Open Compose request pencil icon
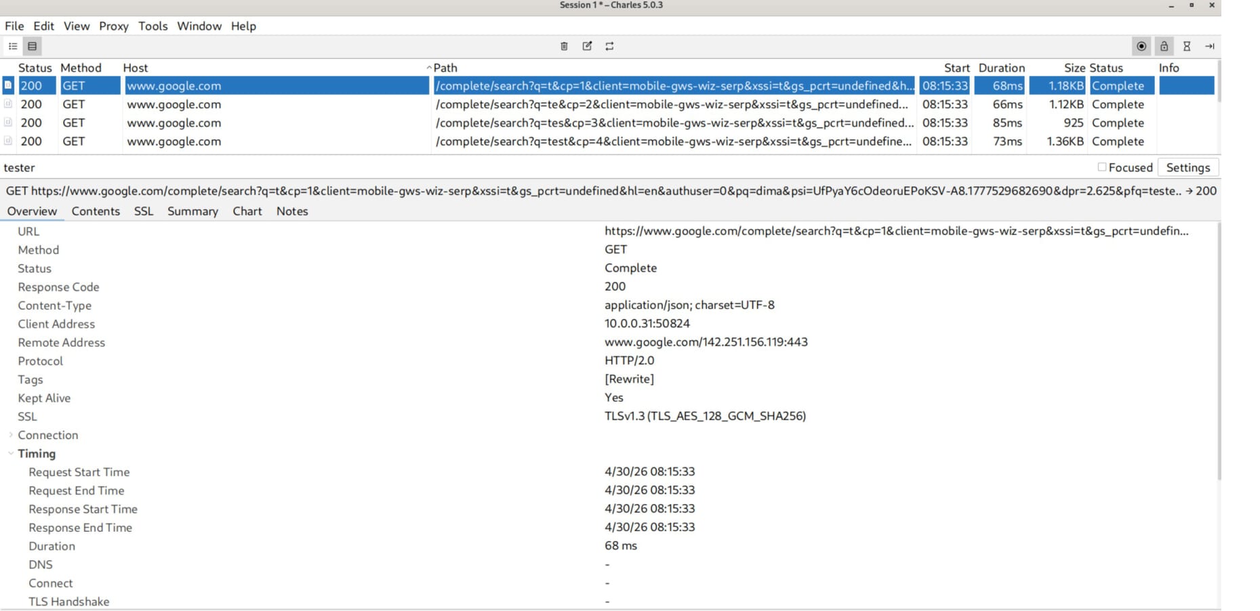This screenshot has height=611, width=1260. tap(587, 46)
